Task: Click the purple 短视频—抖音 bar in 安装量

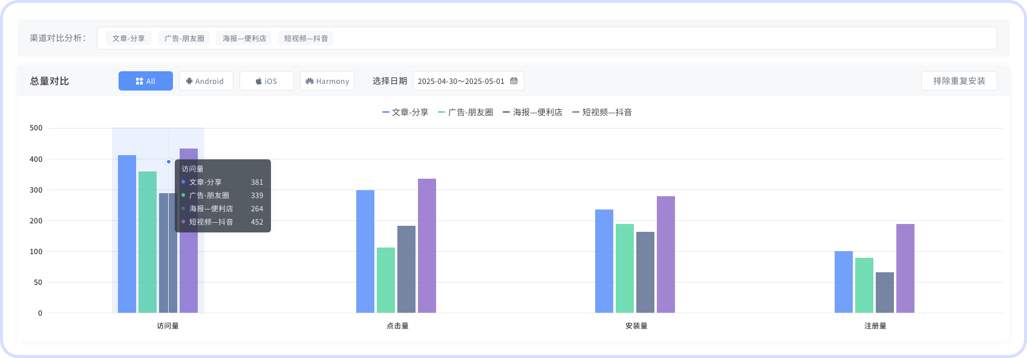Action: (x=666, y=255)
